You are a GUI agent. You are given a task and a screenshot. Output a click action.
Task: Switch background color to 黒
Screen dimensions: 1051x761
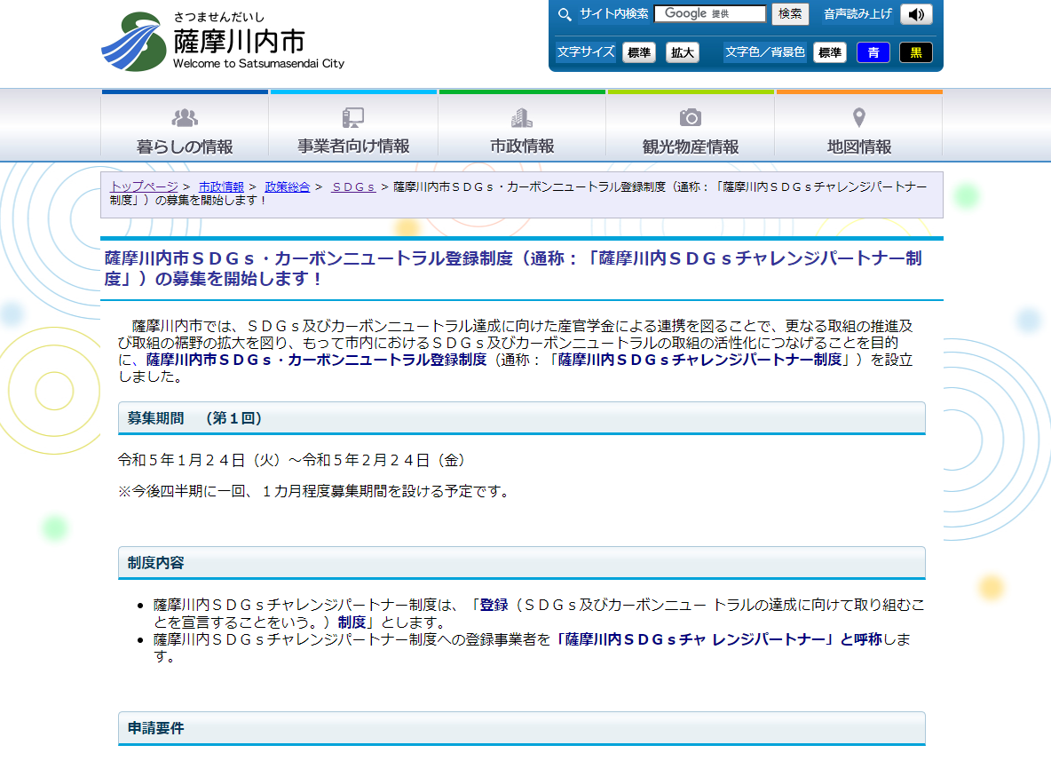tap(916, 52)
